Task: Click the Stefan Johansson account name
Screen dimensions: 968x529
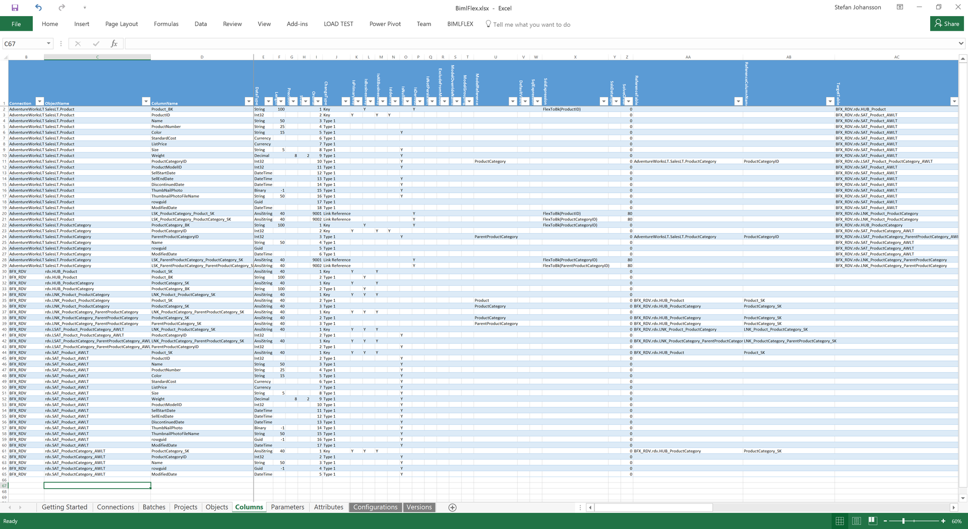Action: coord(858,7)
